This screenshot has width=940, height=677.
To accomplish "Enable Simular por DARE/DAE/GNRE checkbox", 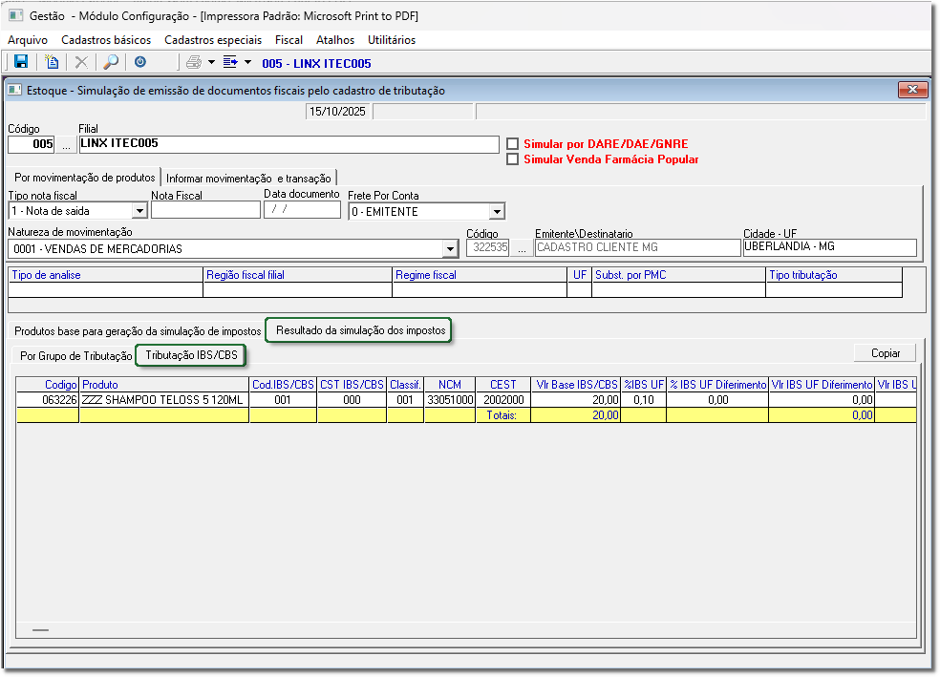I will pos(513,144).
